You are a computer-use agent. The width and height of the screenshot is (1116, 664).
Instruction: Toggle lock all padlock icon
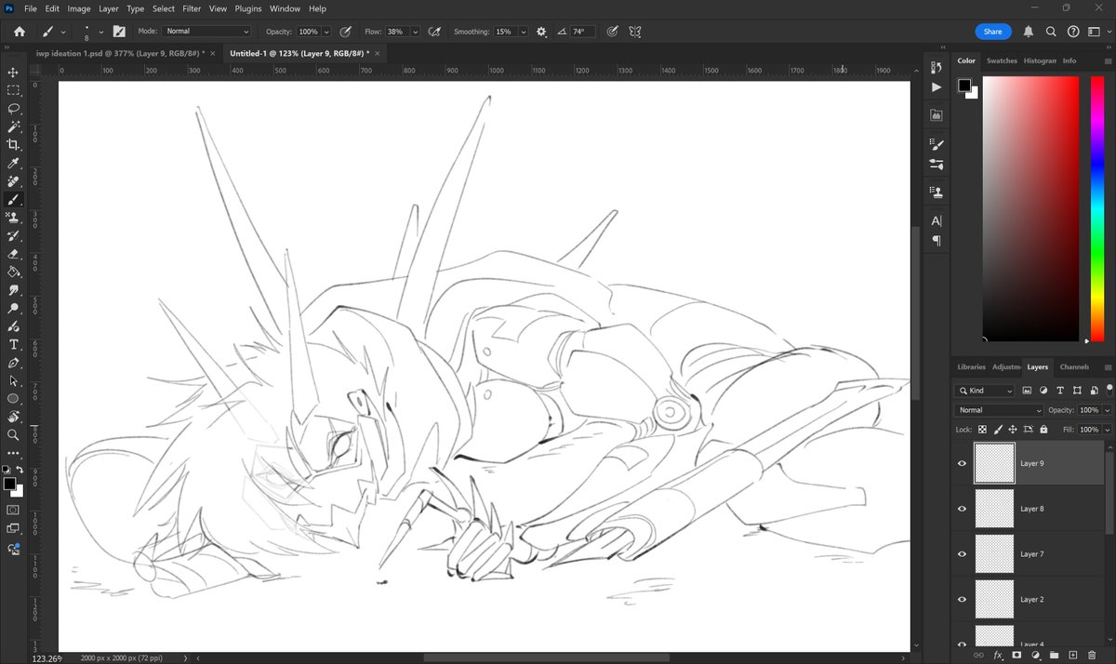click(x=1043, y=430)
